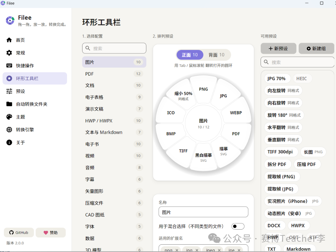Click the ring icon beside 环形工具栏
Screen dimensions: 336x252
point(9,78)
